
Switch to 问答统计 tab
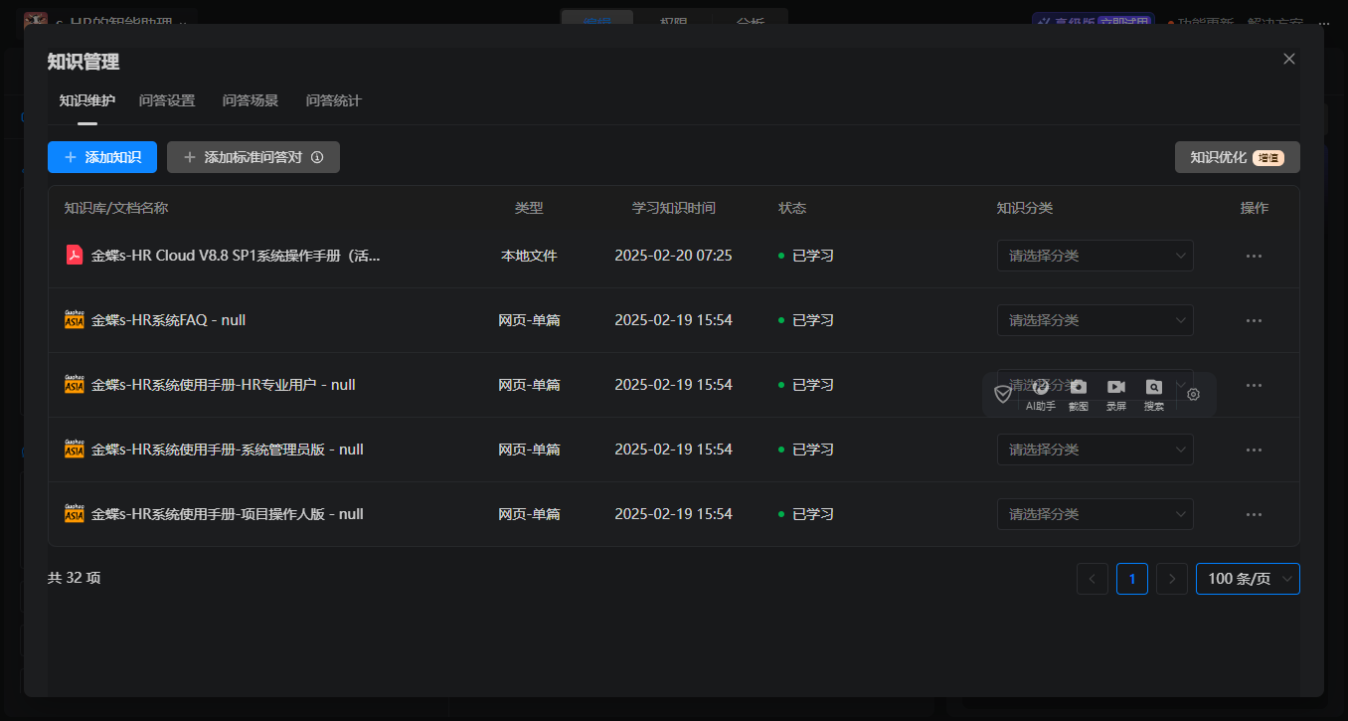(334, 100)
